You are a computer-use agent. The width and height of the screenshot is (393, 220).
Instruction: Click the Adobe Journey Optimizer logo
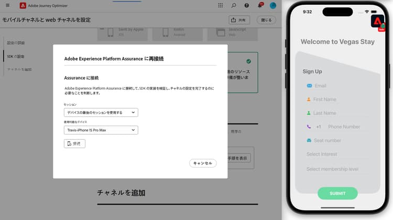coord(23,6)
